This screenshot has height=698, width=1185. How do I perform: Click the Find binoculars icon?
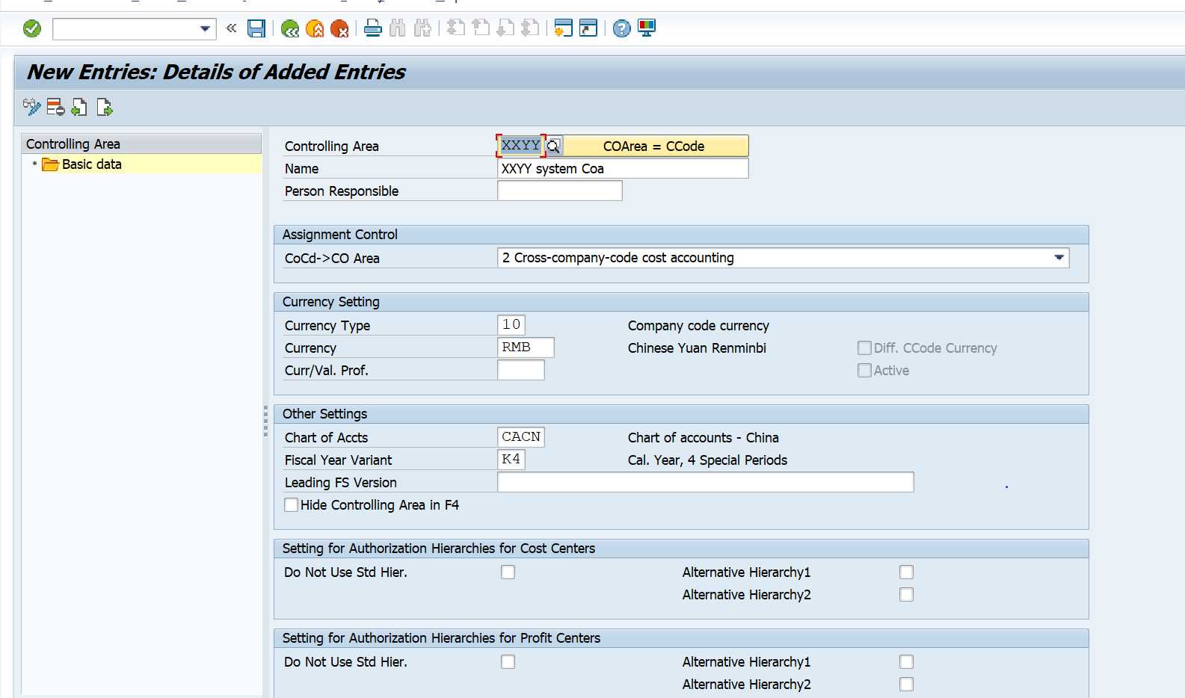398,29
